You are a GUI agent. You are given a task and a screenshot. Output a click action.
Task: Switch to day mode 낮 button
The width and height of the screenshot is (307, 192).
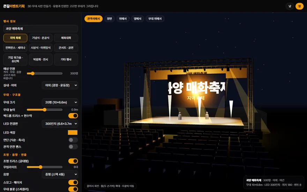(x=290, y=6)
